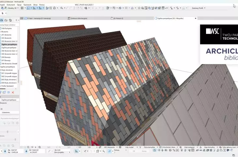Viewport: 238px width, 157px height.
Task: Select the J06 Elewacja view
Action: coord(6,57)
